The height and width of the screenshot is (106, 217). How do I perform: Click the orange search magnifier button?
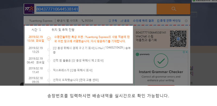tap(173, 9)
